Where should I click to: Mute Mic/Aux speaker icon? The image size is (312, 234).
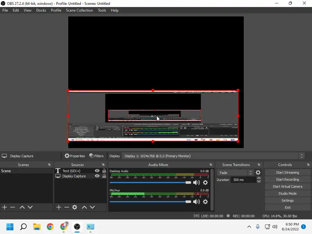[197, 202]
